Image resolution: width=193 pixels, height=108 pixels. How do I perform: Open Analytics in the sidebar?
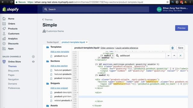coord(13,39)
